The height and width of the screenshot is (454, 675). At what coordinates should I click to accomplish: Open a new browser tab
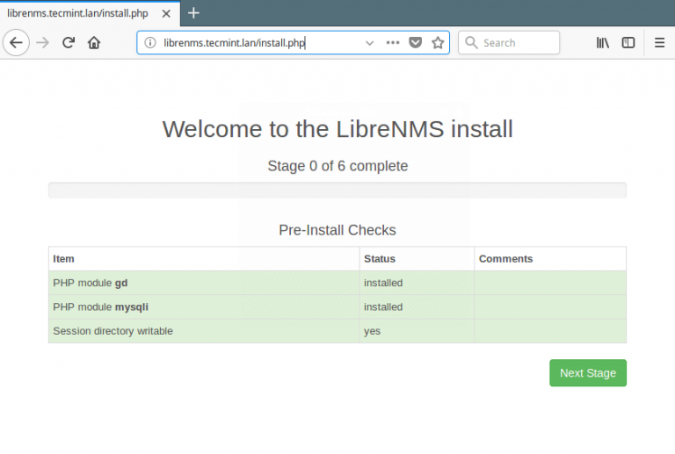(x=193, y=12)
